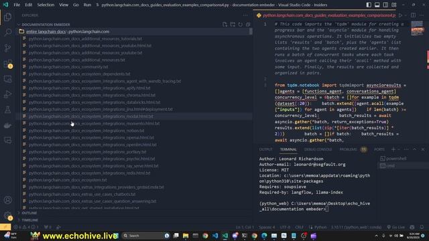
Task: Open python.langchain.com_docs_community.txt file
Action: click(x=68, y=67)
